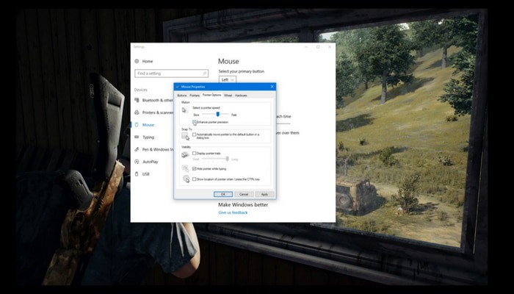Screen dimensions: 514x294
Task: Close the Mouse Properties dialog
Action: (272, 87)
